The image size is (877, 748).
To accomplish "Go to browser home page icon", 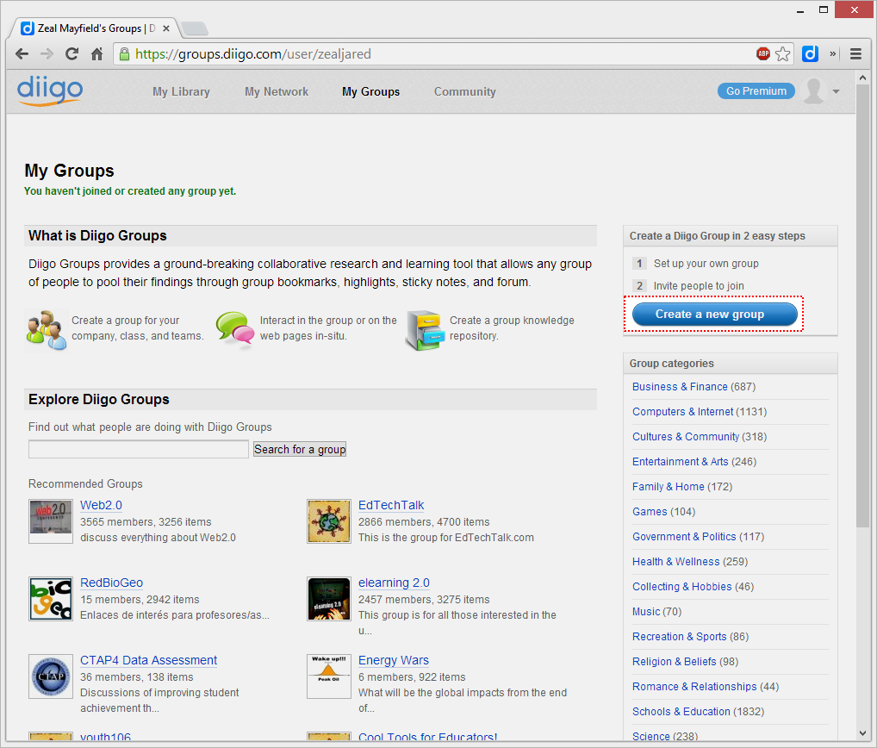I will pos(96,54).
